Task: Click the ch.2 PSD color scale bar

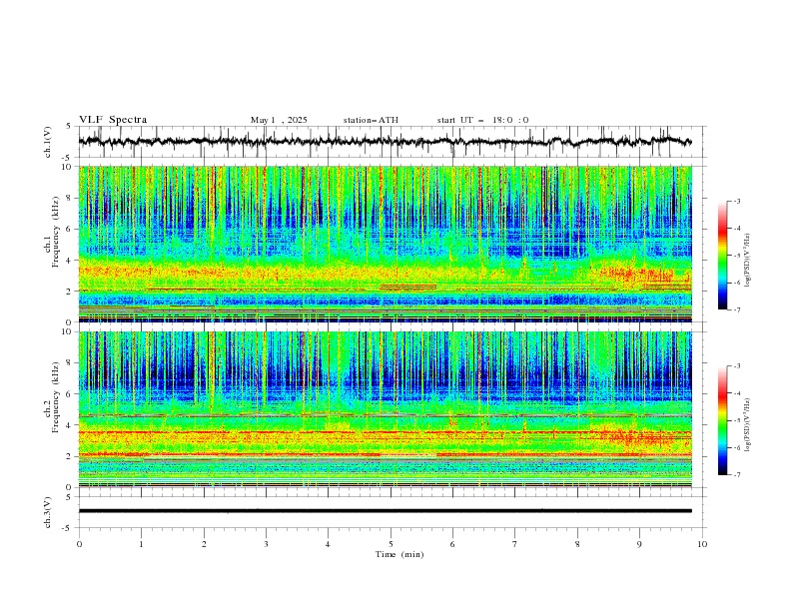Action: point(722,420)
